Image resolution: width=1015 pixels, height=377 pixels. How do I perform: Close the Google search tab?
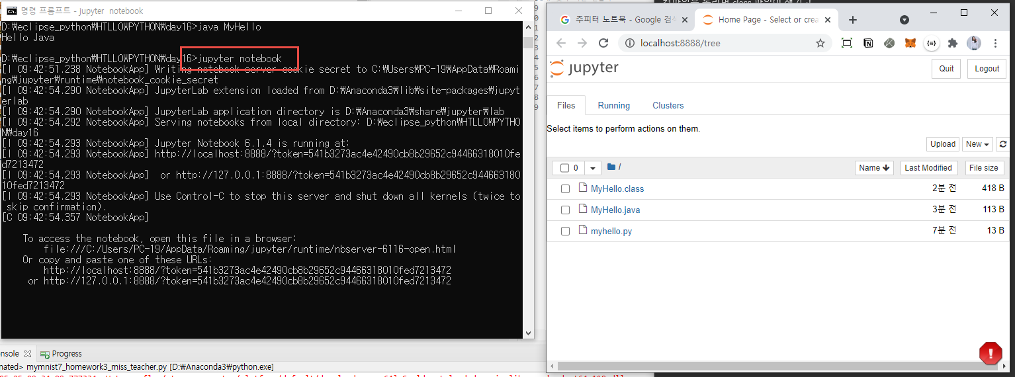pyautogui.click(x=684, y=20)
